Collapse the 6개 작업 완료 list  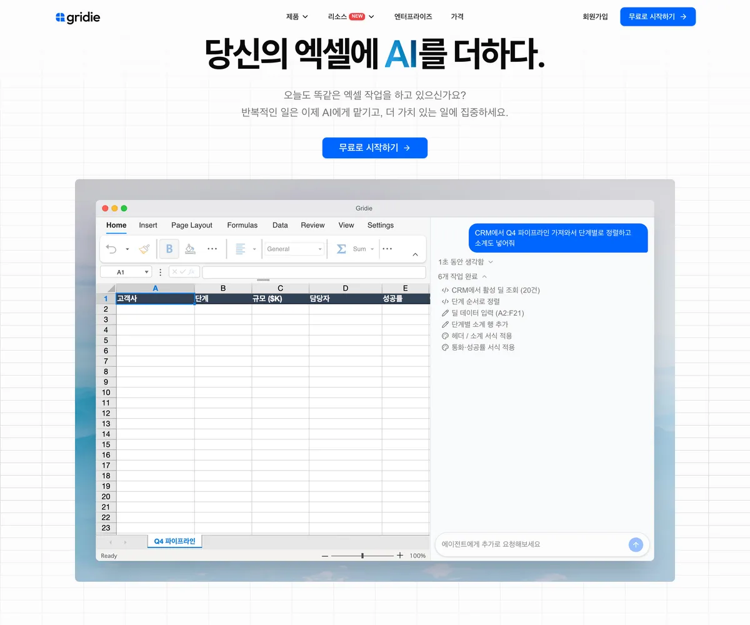[462, 276]
